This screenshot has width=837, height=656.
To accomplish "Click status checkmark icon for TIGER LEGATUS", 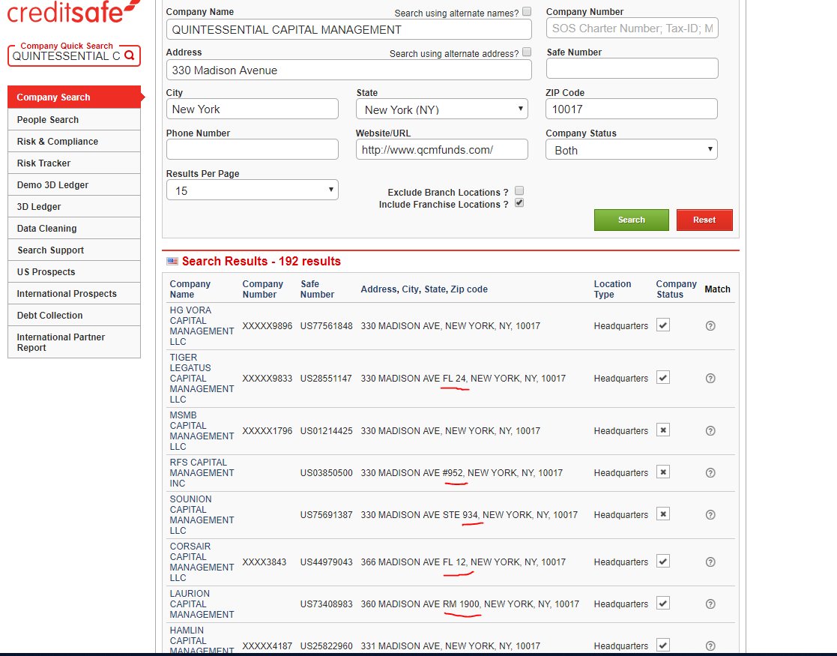I will (x=663, y=378).
